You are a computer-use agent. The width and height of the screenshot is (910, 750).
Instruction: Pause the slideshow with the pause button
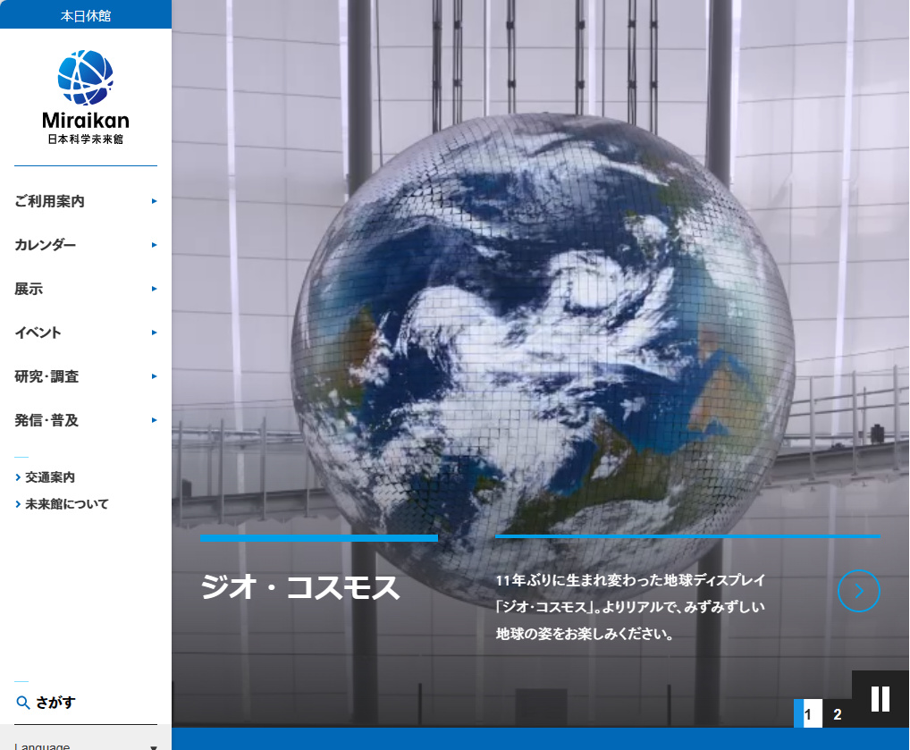880,698
